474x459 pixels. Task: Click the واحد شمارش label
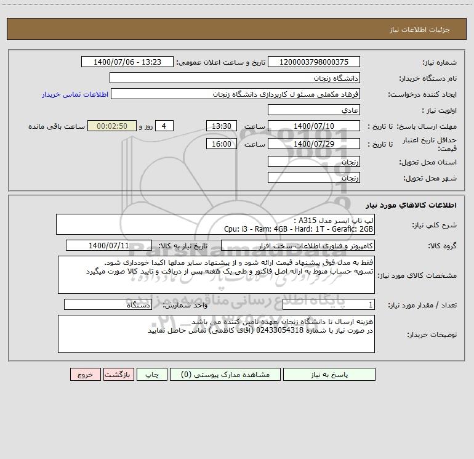coord(185,306)
